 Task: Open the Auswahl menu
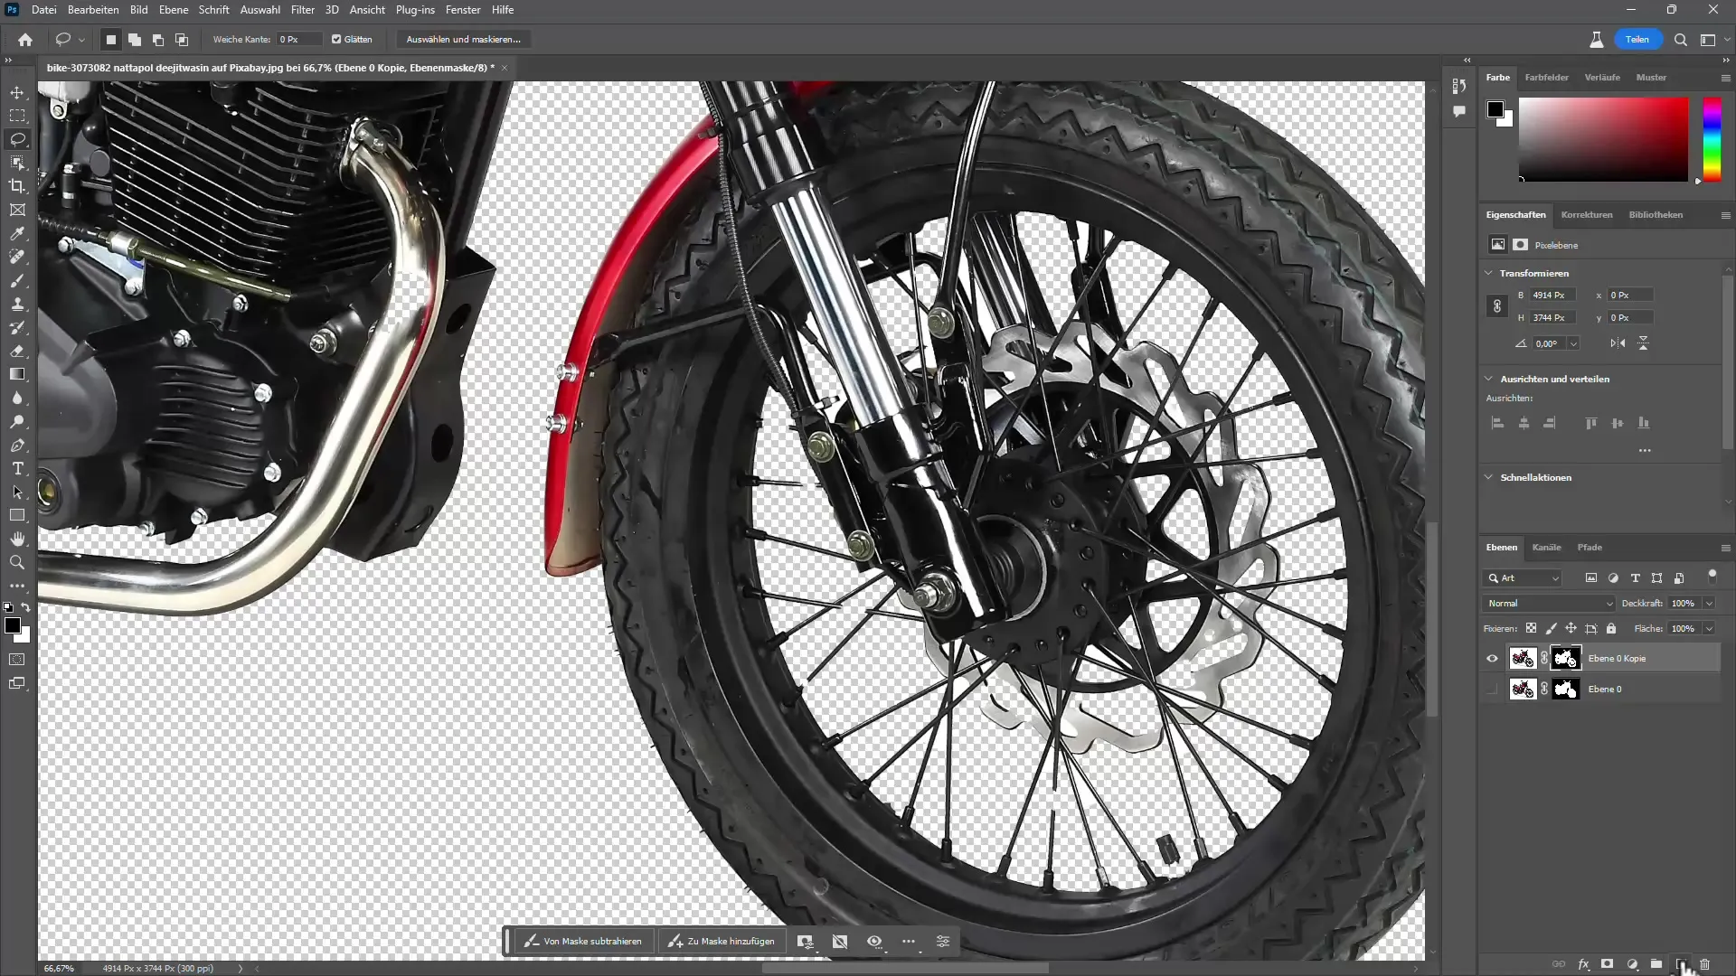tap(259, 10)
